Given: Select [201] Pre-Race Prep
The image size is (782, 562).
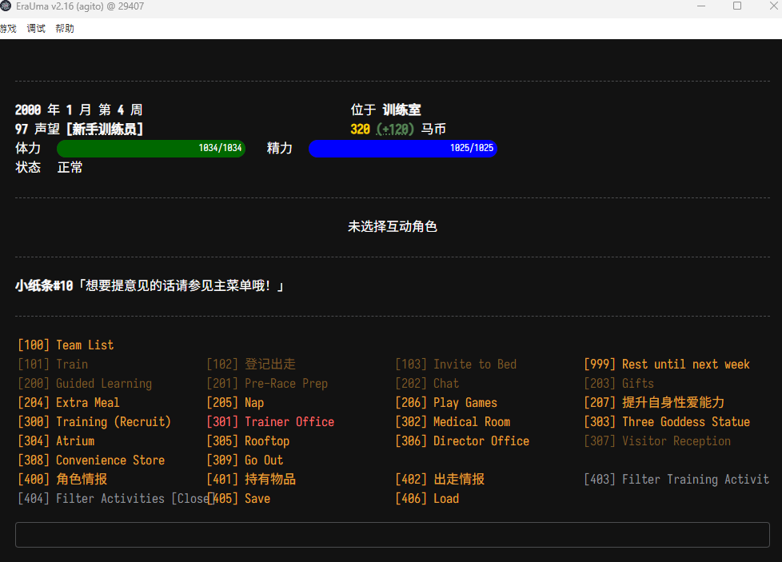Looking at the screenshot, I should coord(267,384).
